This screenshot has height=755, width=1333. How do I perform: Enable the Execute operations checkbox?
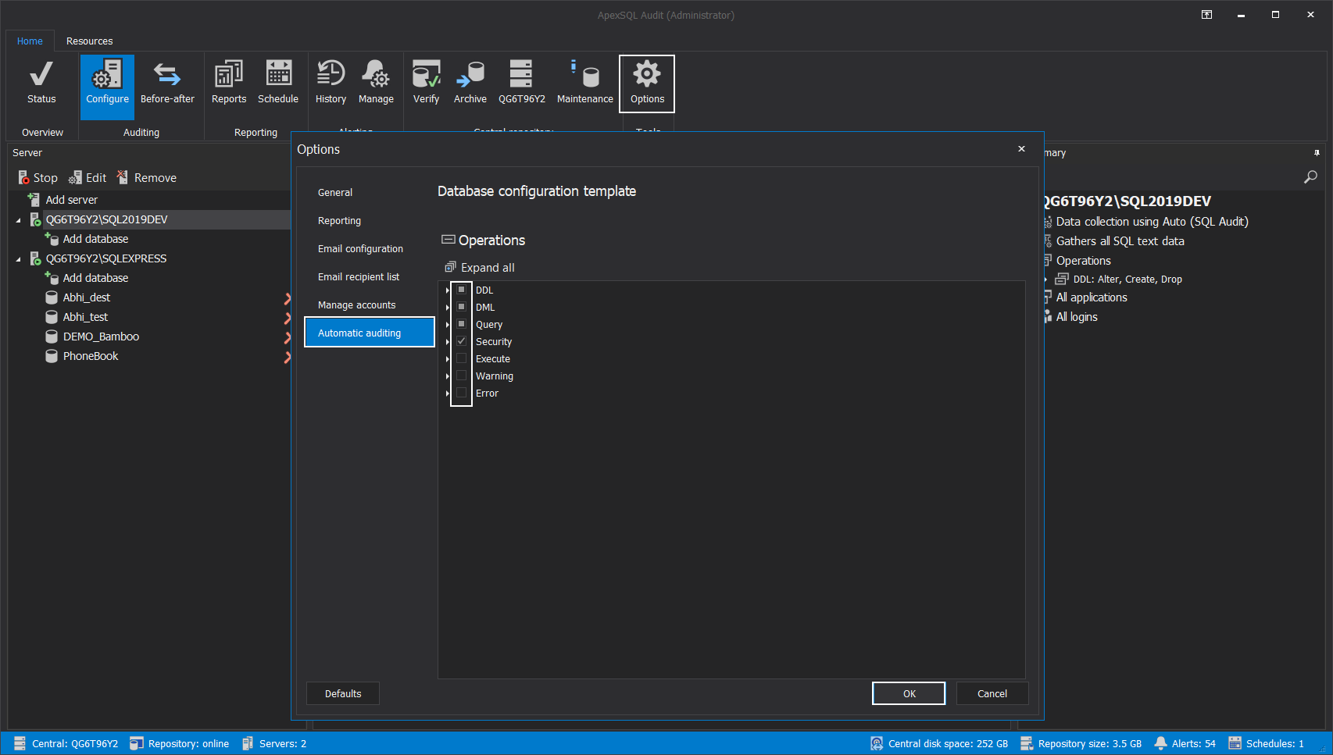pos(462,358)
